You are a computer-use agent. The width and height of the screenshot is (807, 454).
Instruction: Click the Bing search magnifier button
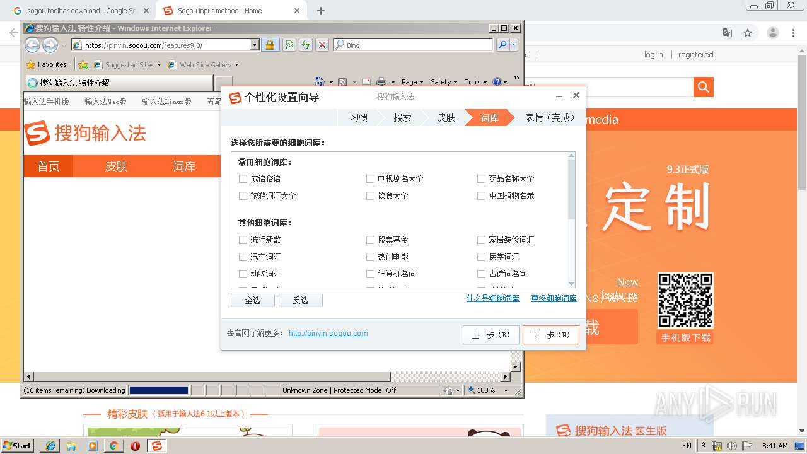[502, 45]
